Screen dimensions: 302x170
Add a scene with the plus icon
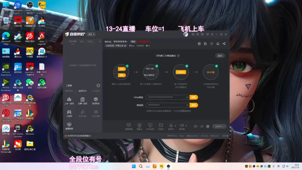(100, 42)
